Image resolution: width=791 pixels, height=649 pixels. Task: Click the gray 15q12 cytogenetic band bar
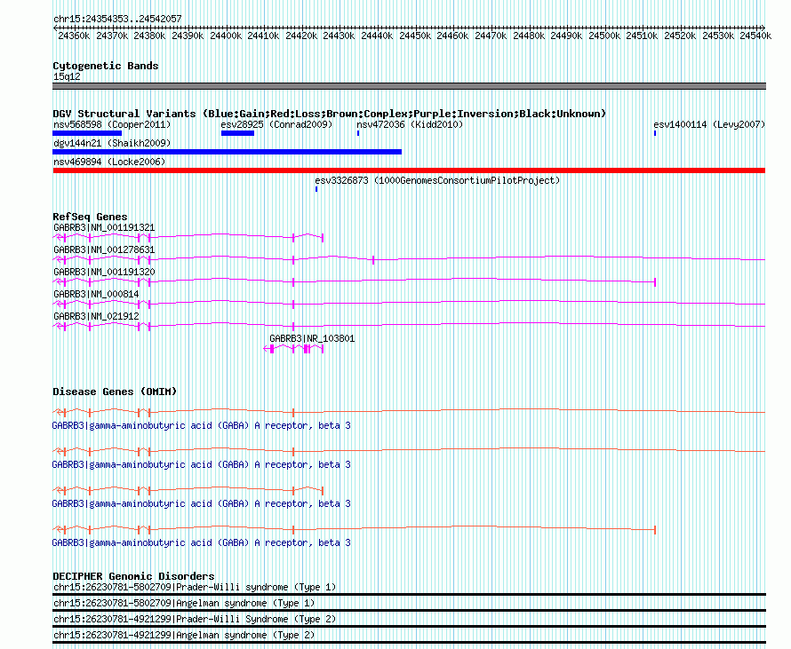point(409,86)
